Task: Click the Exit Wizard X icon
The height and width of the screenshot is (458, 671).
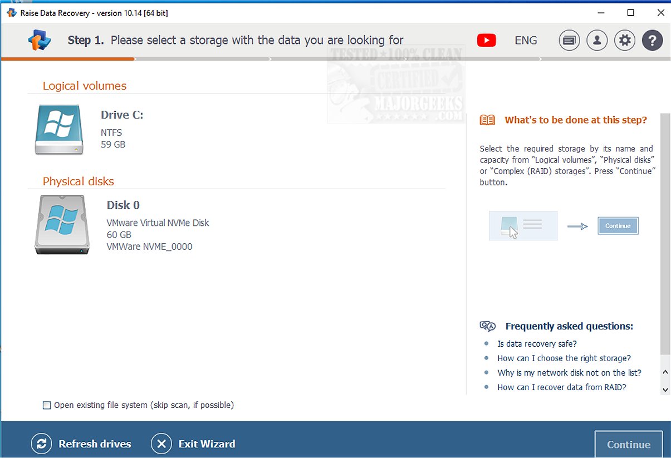Action: coord(161,444)
